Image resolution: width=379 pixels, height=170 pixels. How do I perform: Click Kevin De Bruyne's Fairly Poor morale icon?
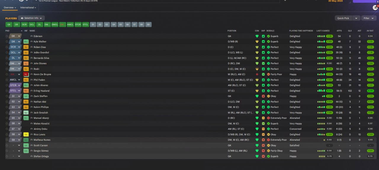[268, 74]
